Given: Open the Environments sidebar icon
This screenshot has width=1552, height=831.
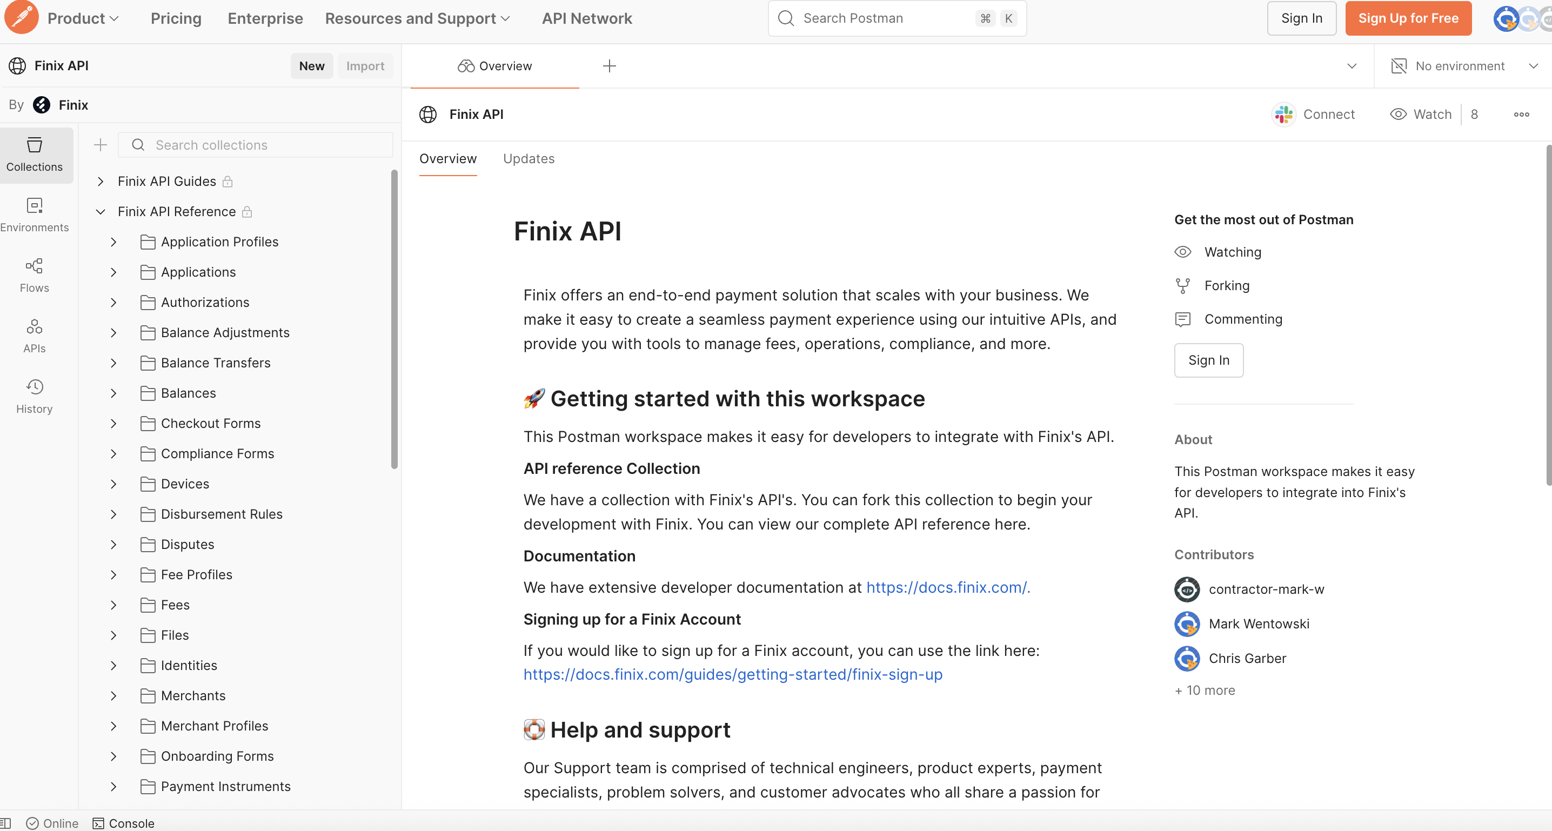Looking at the screenshot, I should click(x=35, y=215).
